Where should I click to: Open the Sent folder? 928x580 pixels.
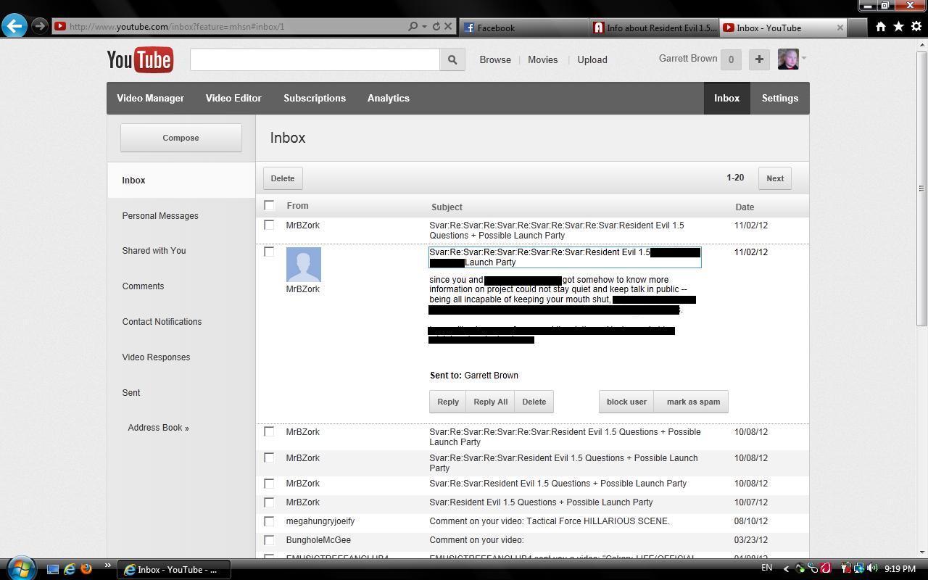[x=131, y=393]
